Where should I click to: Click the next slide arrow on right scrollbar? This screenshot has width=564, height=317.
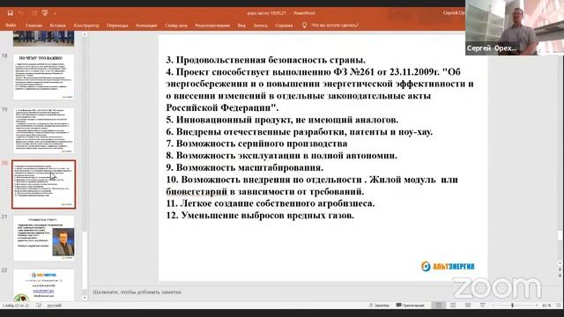click(560, 276)
